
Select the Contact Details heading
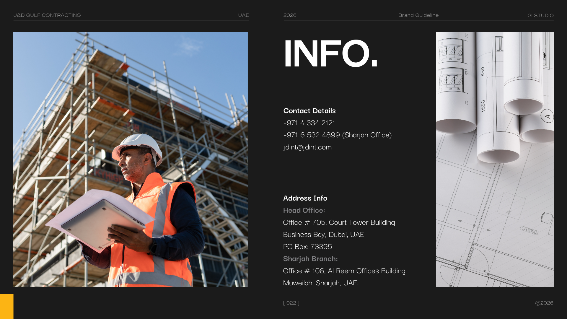pyautogui.click(x=309, y=111)
